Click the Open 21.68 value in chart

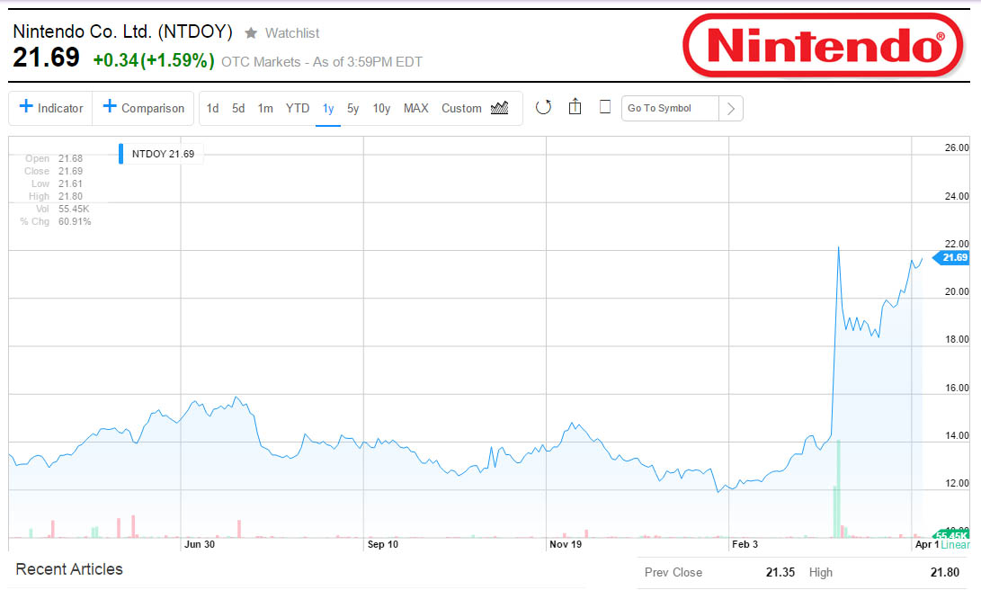pos(71,159)
